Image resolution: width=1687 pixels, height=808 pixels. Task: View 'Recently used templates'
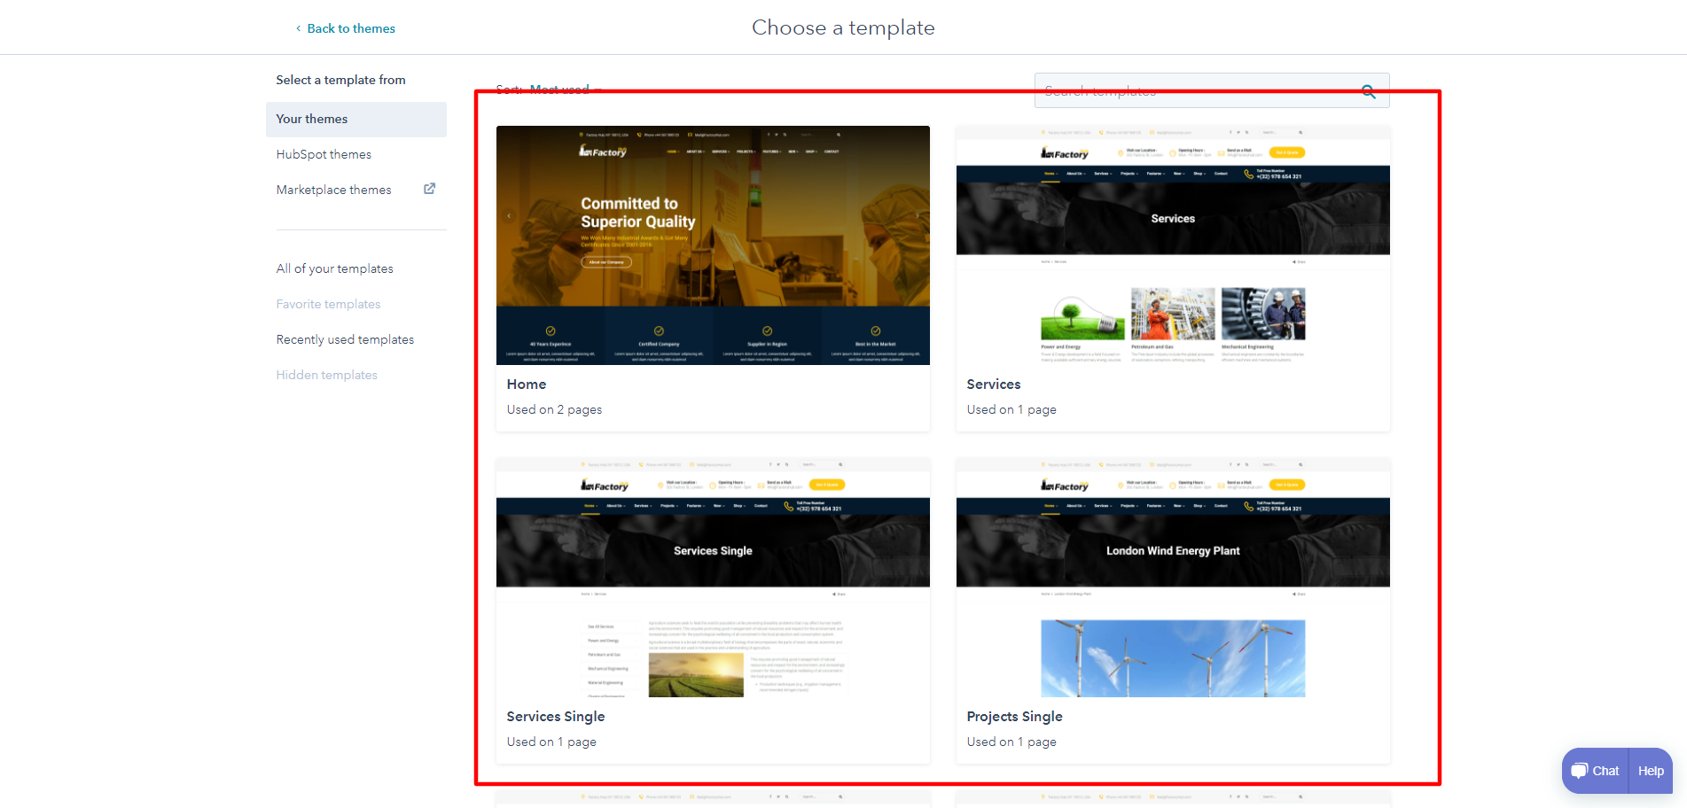pyautogui.click(x=345, y=339)
